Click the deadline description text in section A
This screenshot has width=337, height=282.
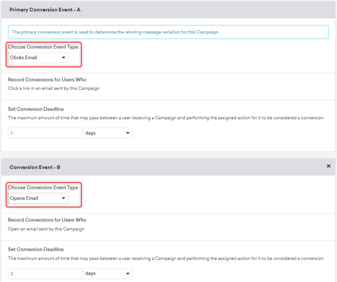point(166,118)
